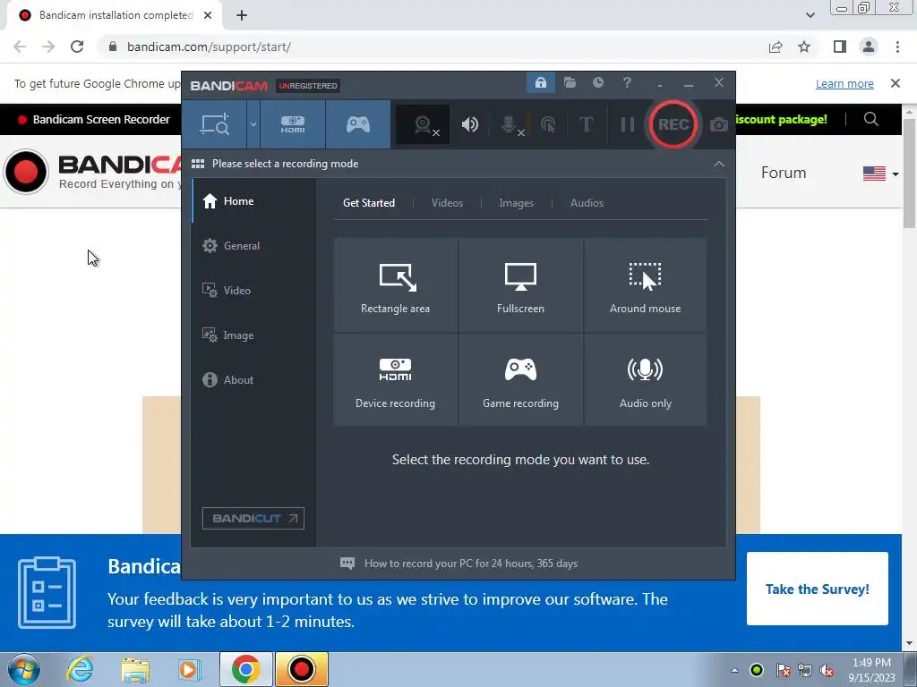The height and width of the screenshot is (687, 917).
Task: Choose the Fullscreen recording tile
Action: 520,285
